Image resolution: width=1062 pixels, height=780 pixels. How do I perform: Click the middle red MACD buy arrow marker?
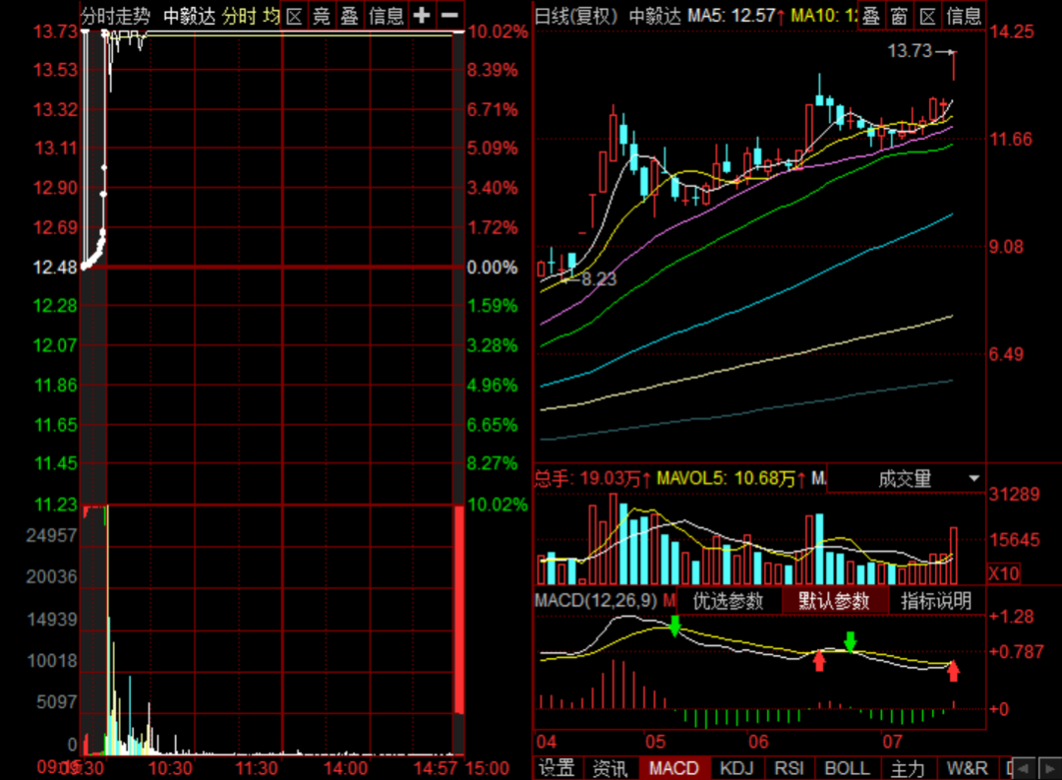click(819, 660)
